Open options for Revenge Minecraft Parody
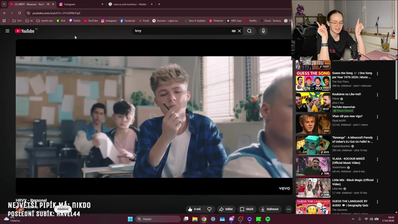 coord(377,138)
